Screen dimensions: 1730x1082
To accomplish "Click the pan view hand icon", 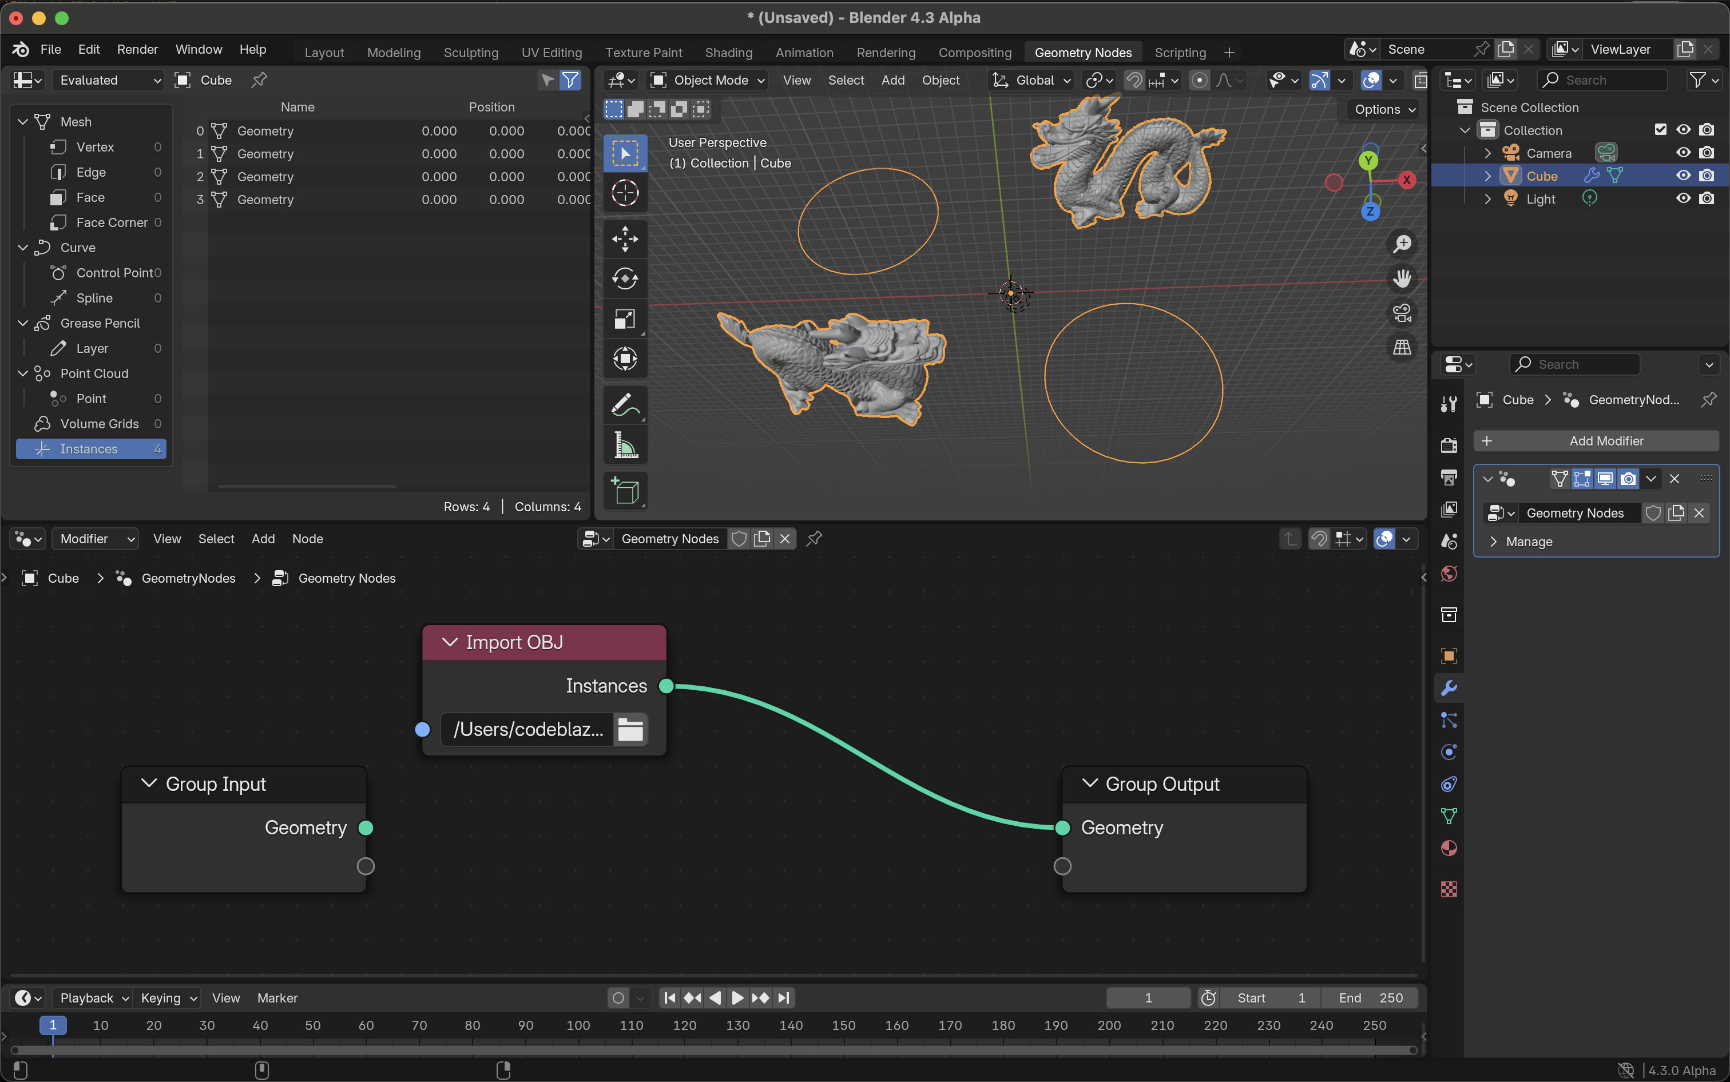I will click(x=1402, y=279).
